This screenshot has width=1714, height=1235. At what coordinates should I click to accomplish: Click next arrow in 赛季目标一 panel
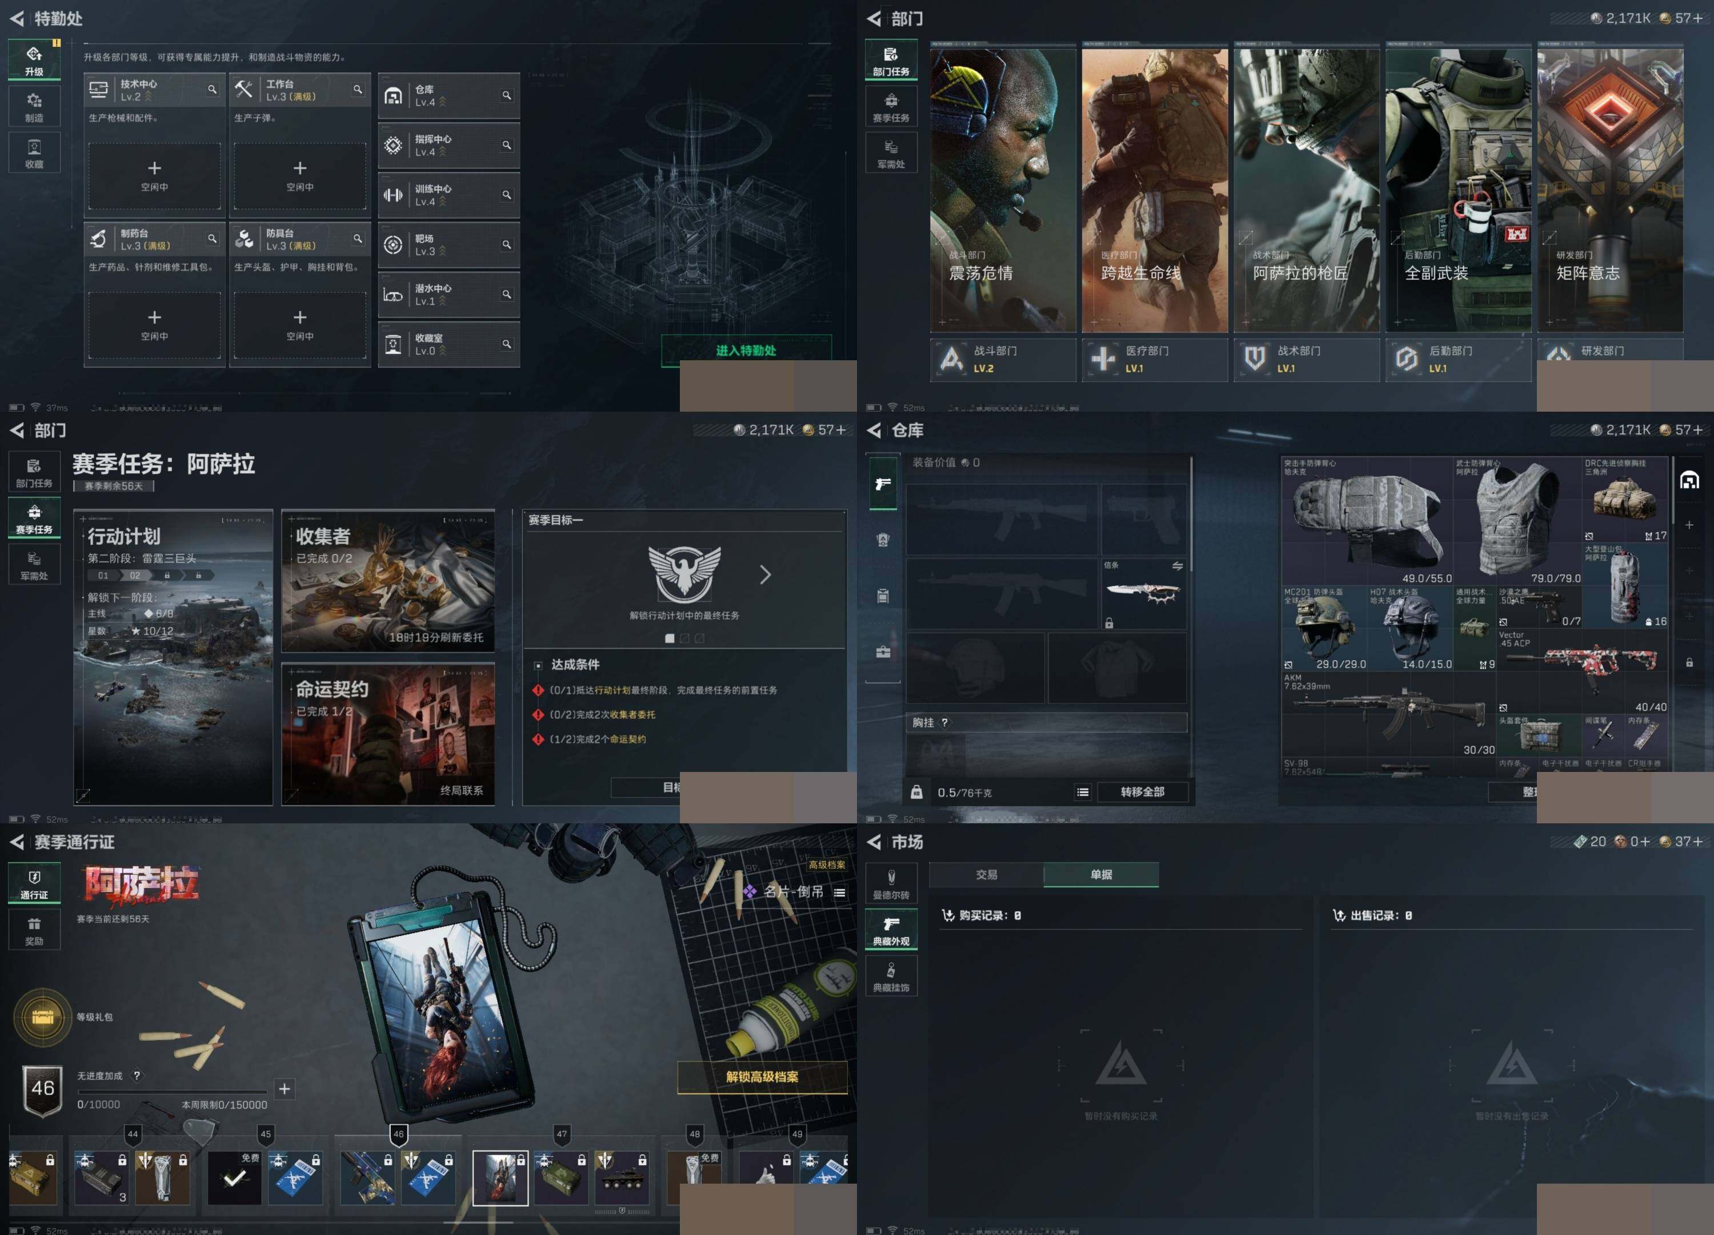(x=766, y=575)
